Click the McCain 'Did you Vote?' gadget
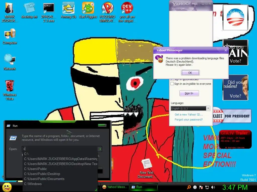Viewport: 257px width, 192px height. [235, 52]
